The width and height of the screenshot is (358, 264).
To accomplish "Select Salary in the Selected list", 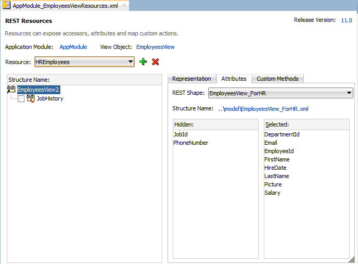I will (x=272, y=193).
